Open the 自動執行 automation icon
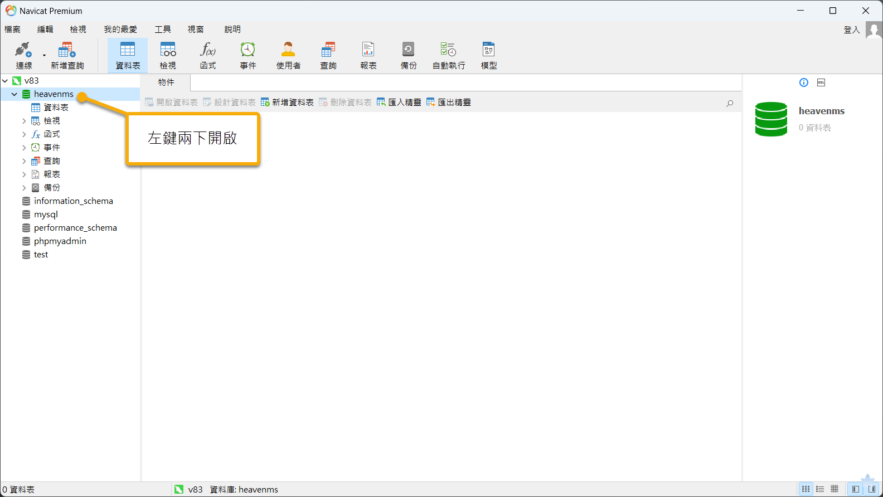This screenshot has width=883, height=497. [x=449, y=55]
